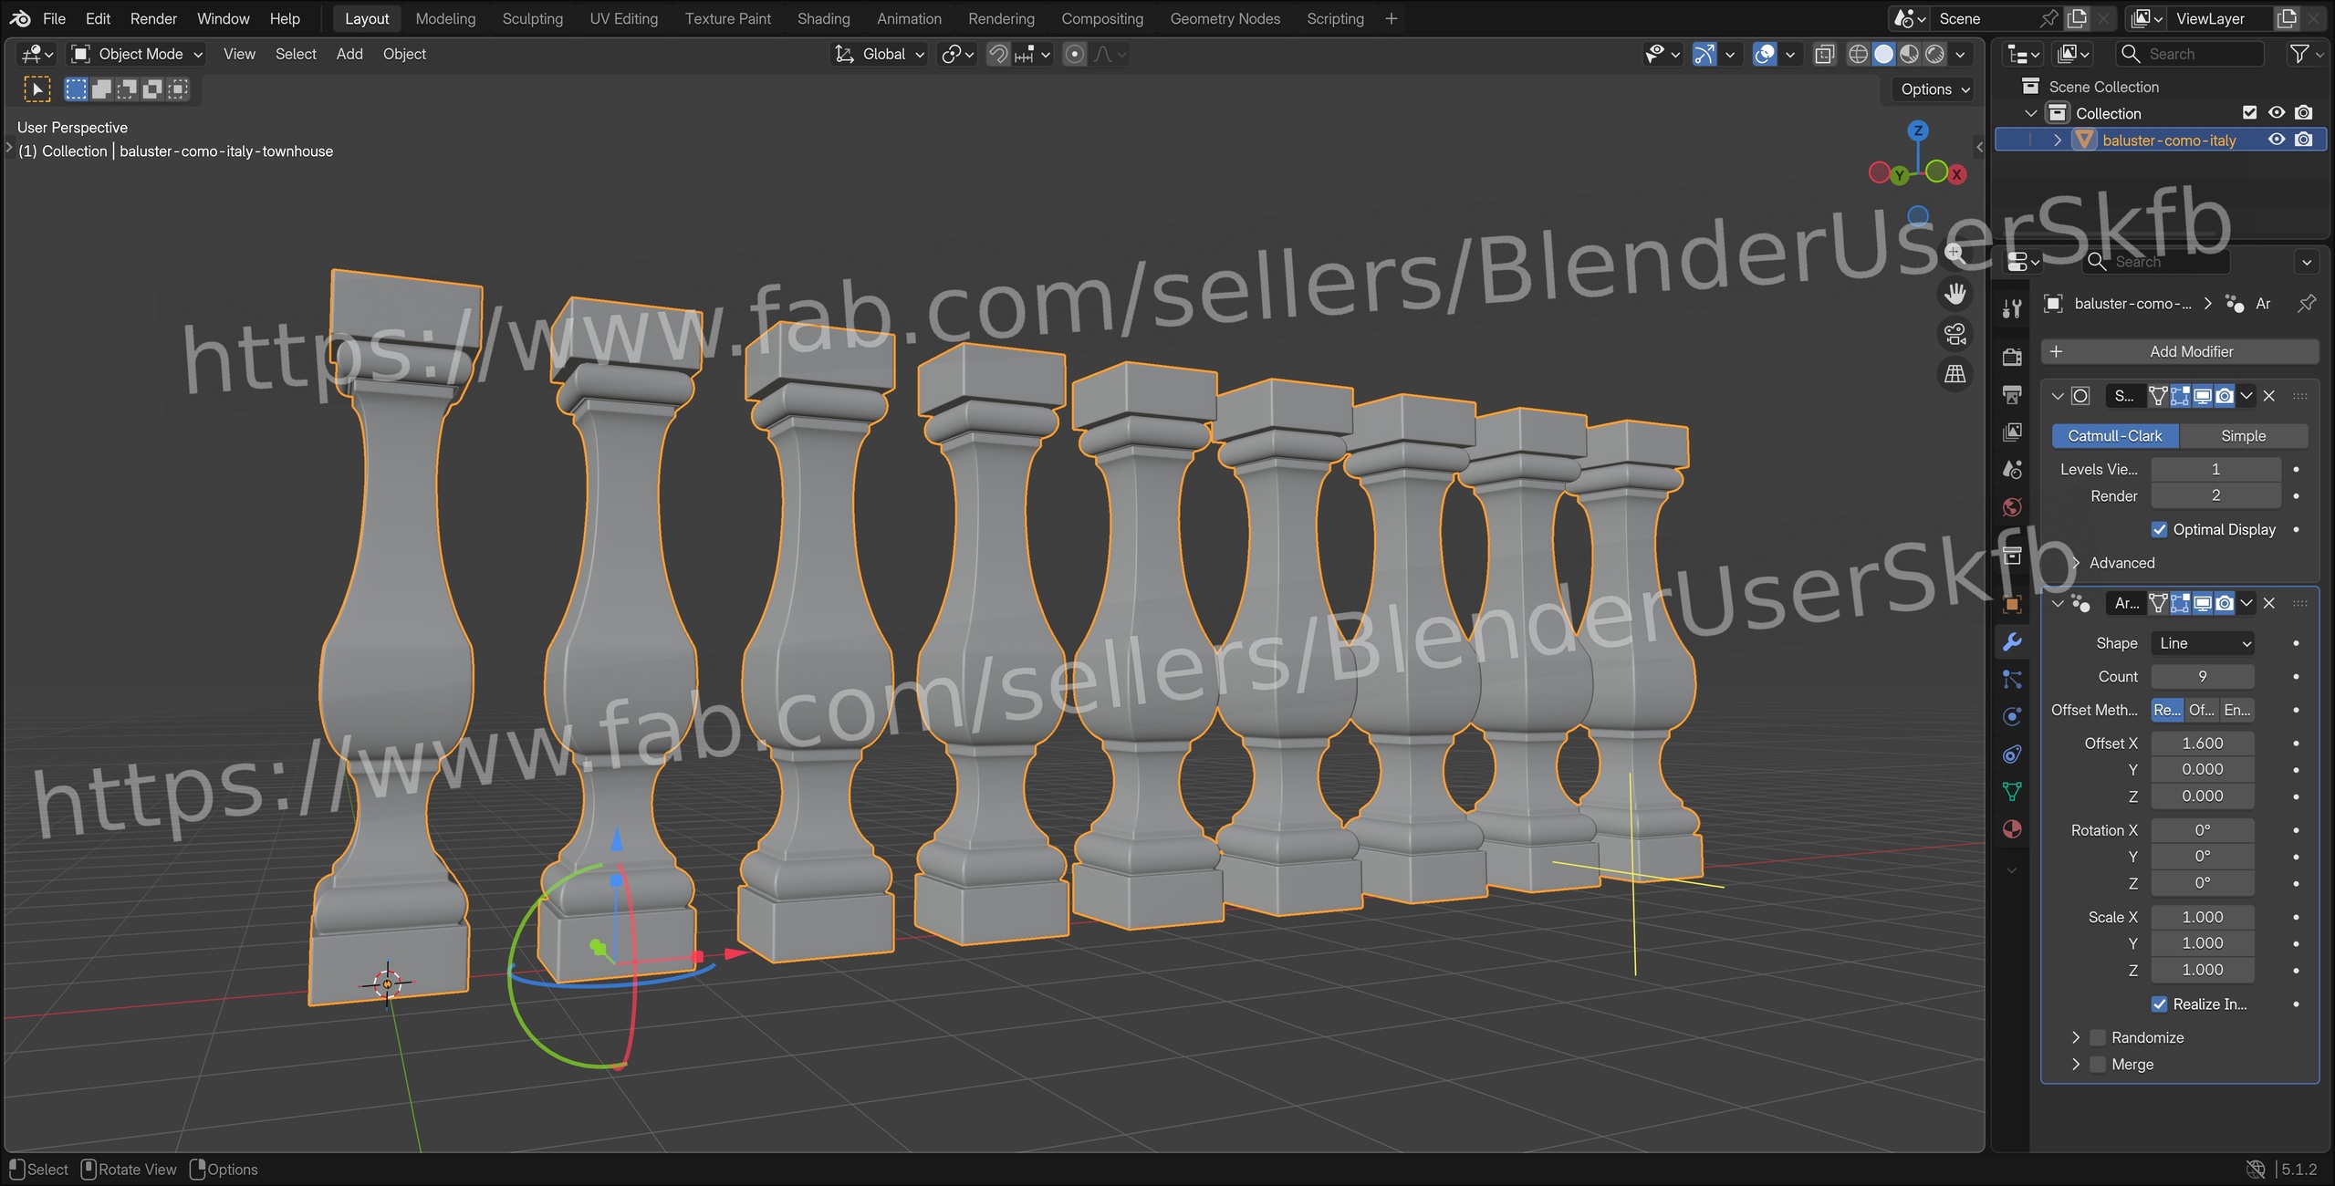Open the Object properties tab
Screen dimensions: 2335x1186
2012,603
